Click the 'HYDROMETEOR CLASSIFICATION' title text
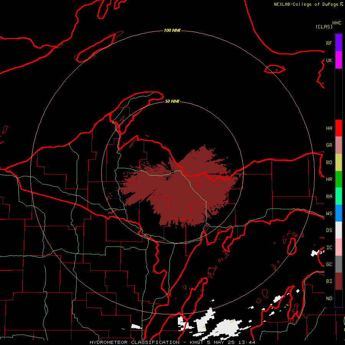345x345 pixels. (135, 342)
